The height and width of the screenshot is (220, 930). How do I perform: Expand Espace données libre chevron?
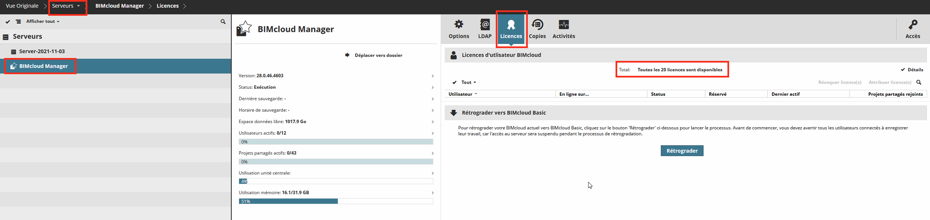[433, 122]
